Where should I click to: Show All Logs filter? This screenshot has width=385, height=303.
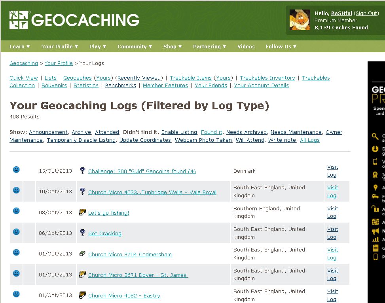310,140
